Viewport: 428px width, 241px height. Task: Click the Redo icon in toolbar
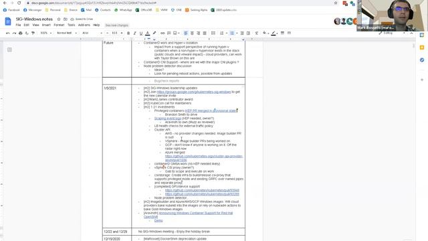point(14,33)
